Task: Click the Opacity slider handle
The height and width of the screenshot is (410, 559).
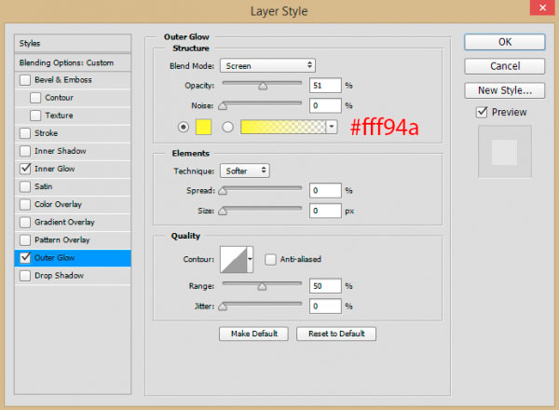Action: coord(263,86)
